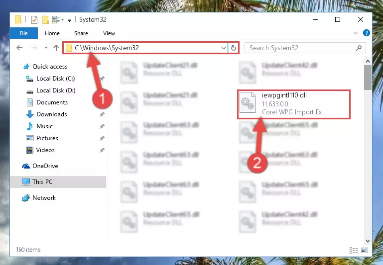The width and height of the screenshot is (383, 265).
Task: Click the Music note icon
Action: click(29, 126)
